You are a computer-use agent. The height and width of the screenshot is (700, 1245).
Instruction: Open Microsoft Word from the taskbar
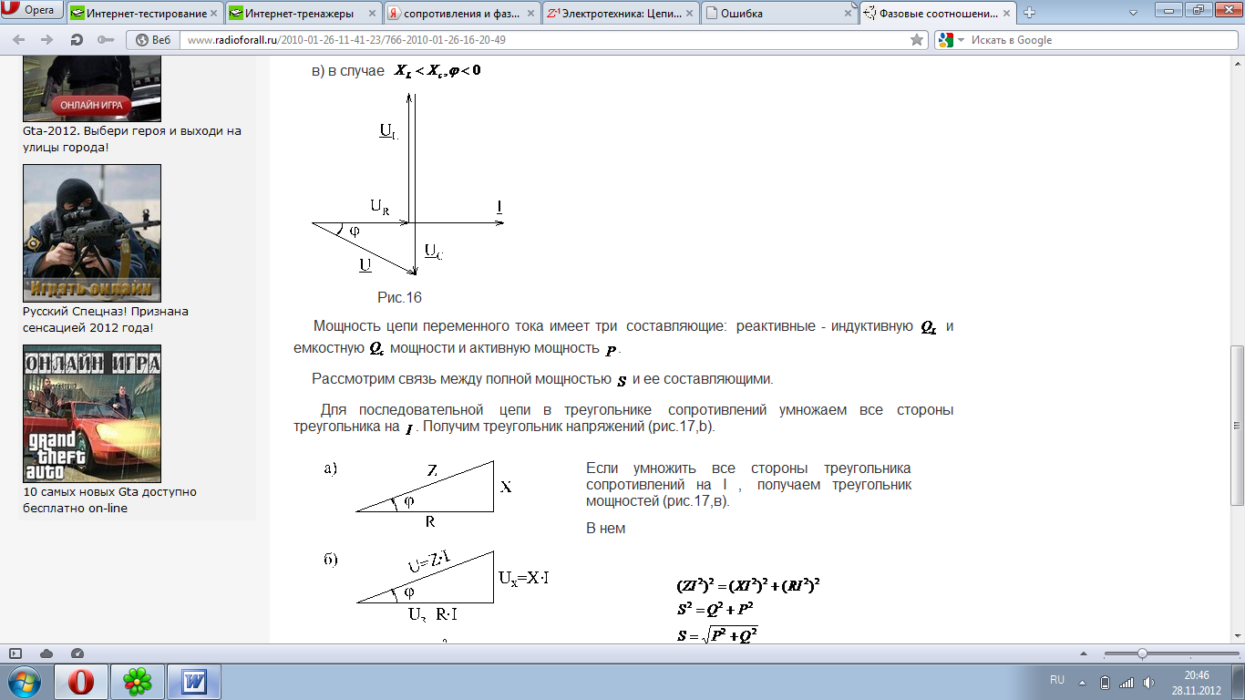point(194,682)
